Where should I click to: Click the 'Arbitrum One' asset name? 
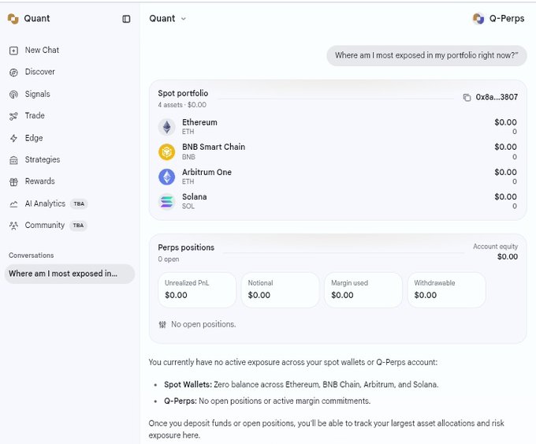[207, 172]
